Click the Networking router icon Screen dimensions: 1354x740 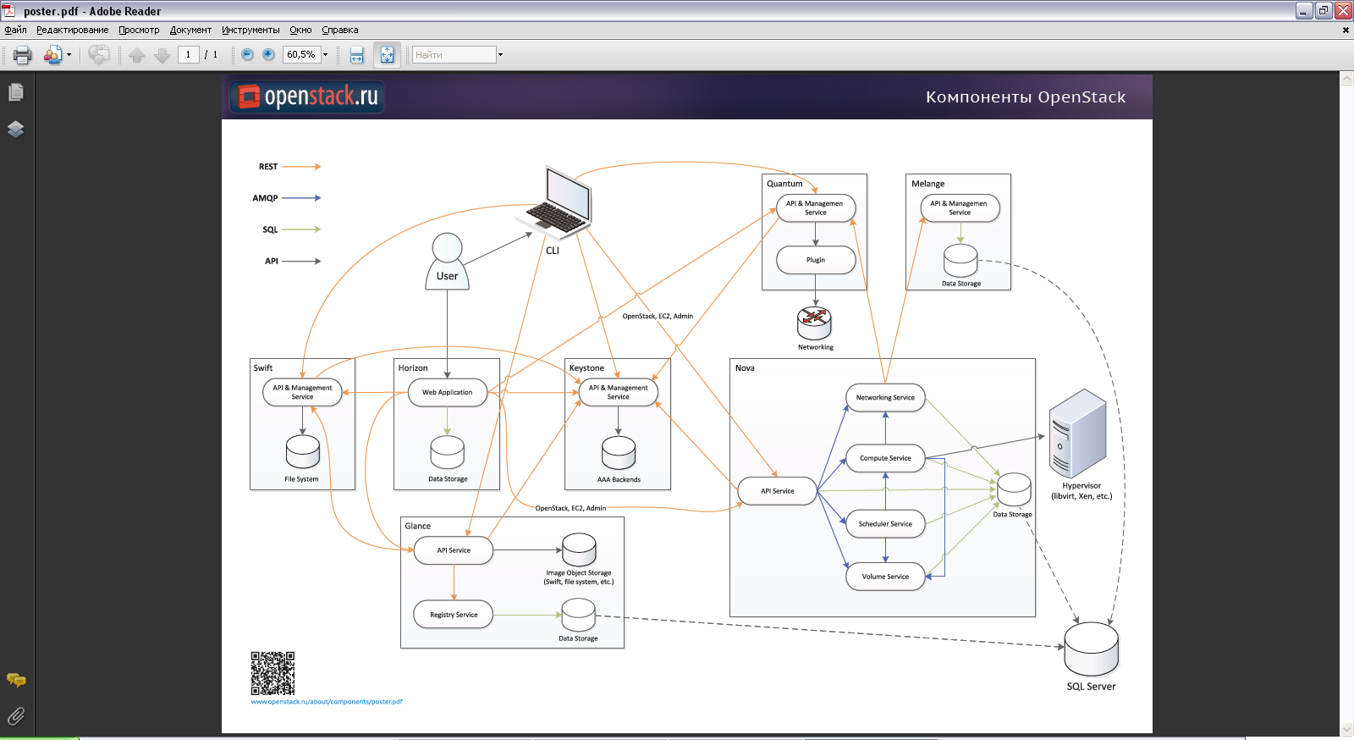click(x=815, y=323)
